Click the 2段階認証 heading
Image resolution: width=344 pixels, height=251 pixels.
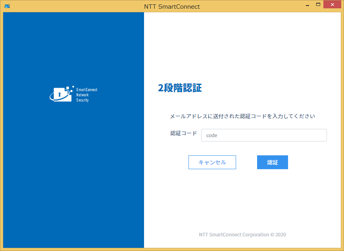pos(180,88)
